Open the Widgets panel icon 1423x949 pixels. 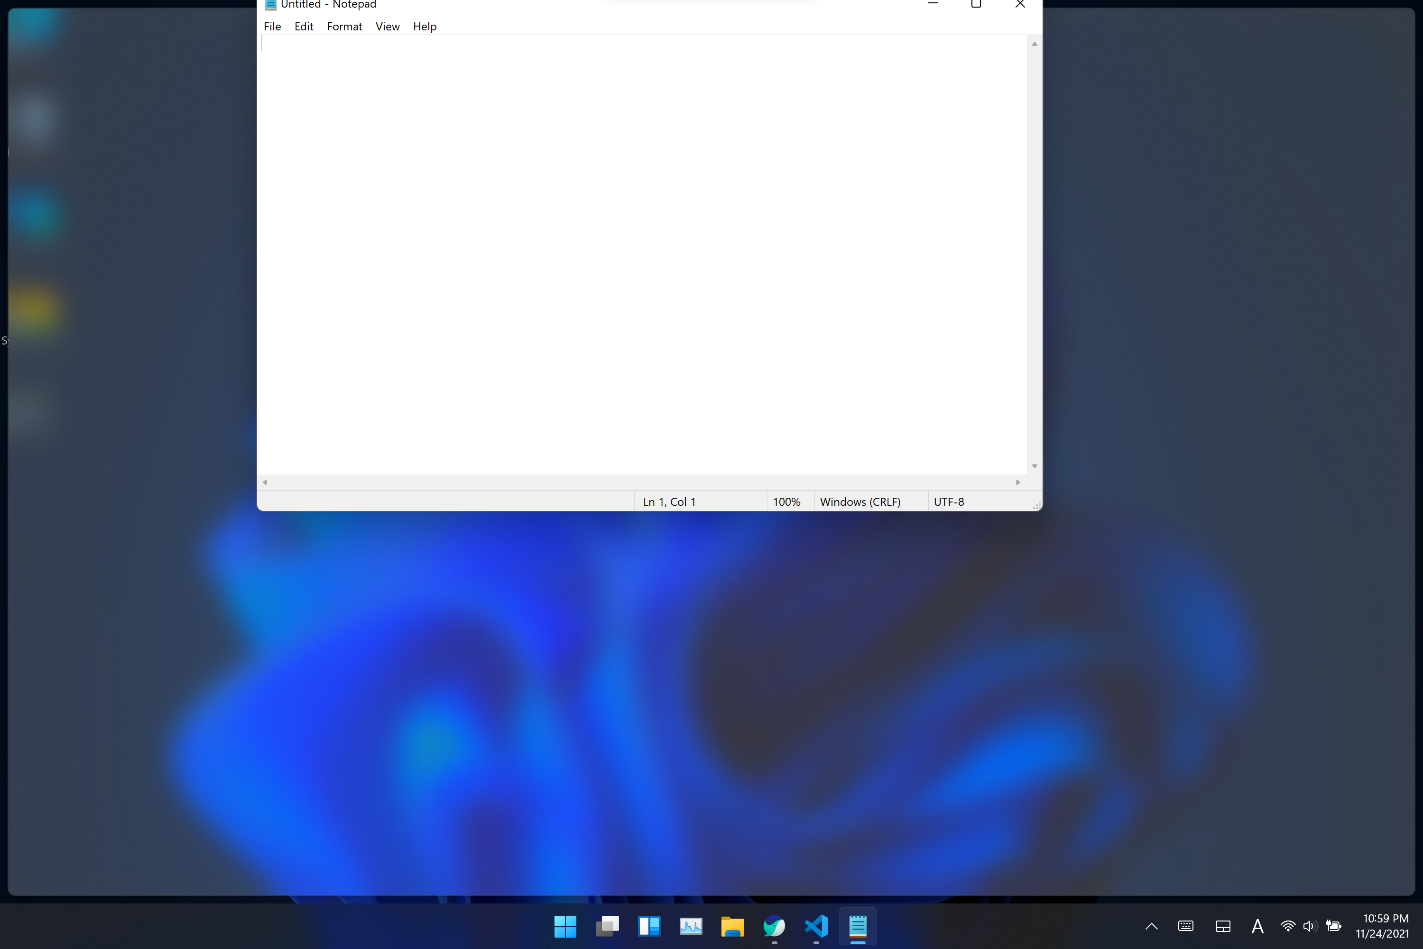coord(648,926)
